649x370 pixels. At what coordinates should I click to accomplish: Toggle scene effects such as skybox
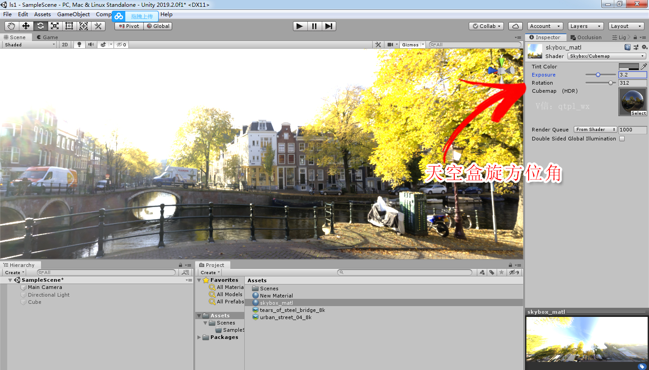click(x=103, y=45)
